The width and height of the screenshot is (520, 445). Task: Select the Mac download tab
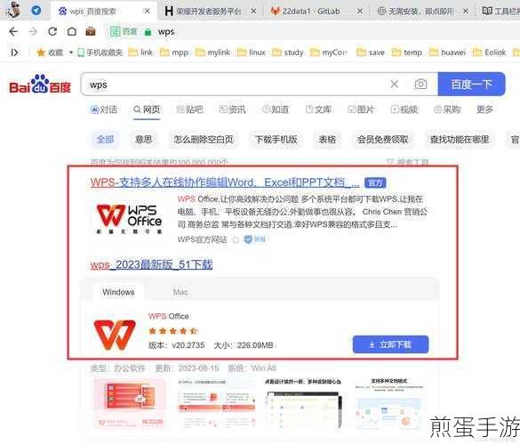coord(180,292)
